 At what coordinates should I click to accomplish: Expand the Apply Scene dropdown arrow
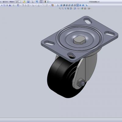tap(87, 9)
